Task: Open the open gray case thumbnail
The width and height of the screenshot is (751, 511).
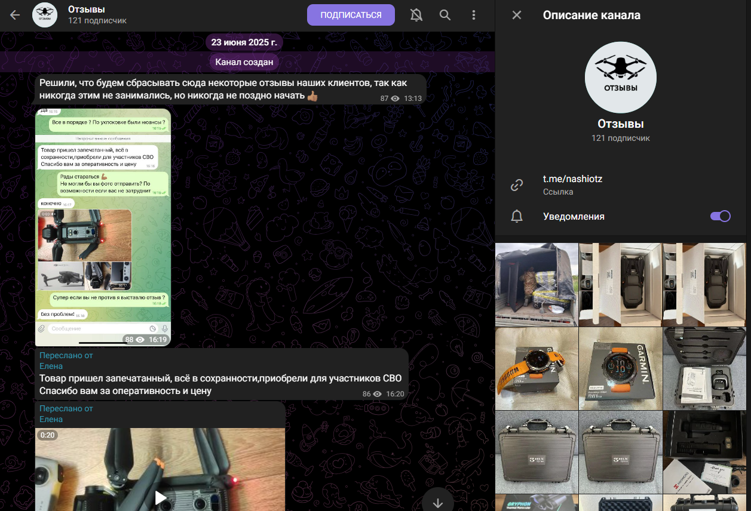Action: click(x=705, y=369)
